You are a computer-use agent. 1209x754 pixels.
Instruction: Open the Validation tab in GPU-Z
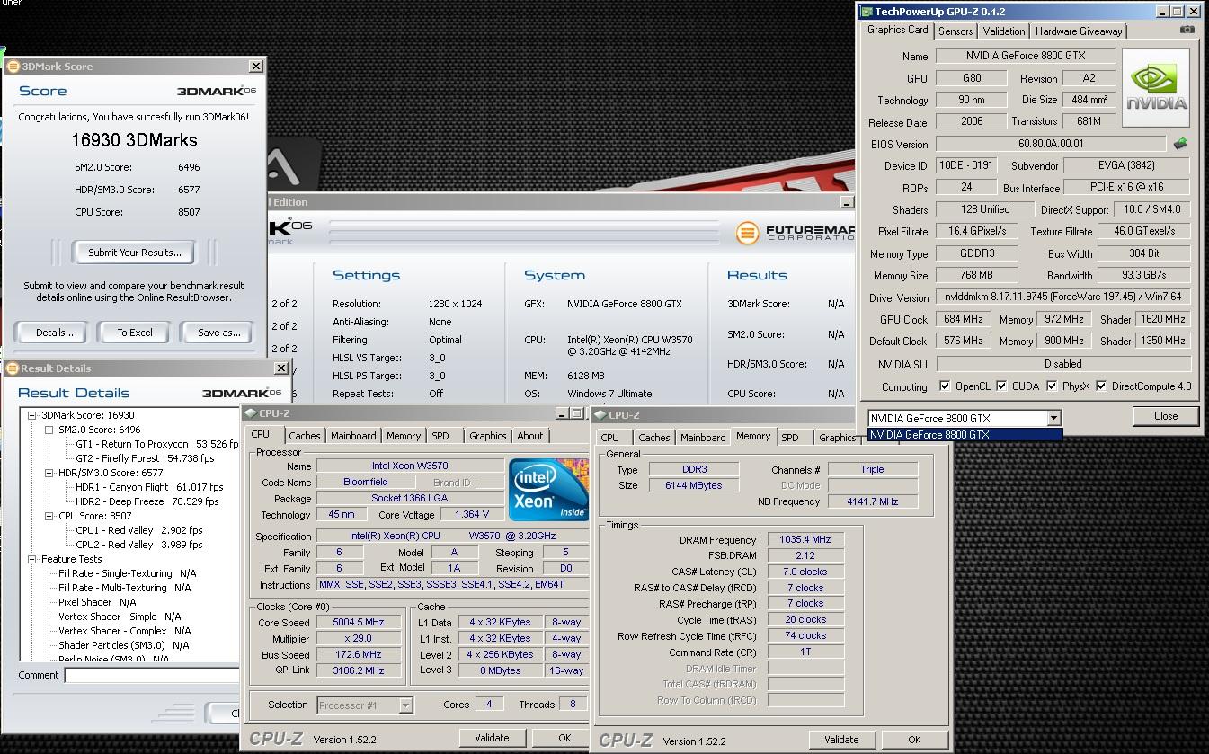(x=1003, y=31)
